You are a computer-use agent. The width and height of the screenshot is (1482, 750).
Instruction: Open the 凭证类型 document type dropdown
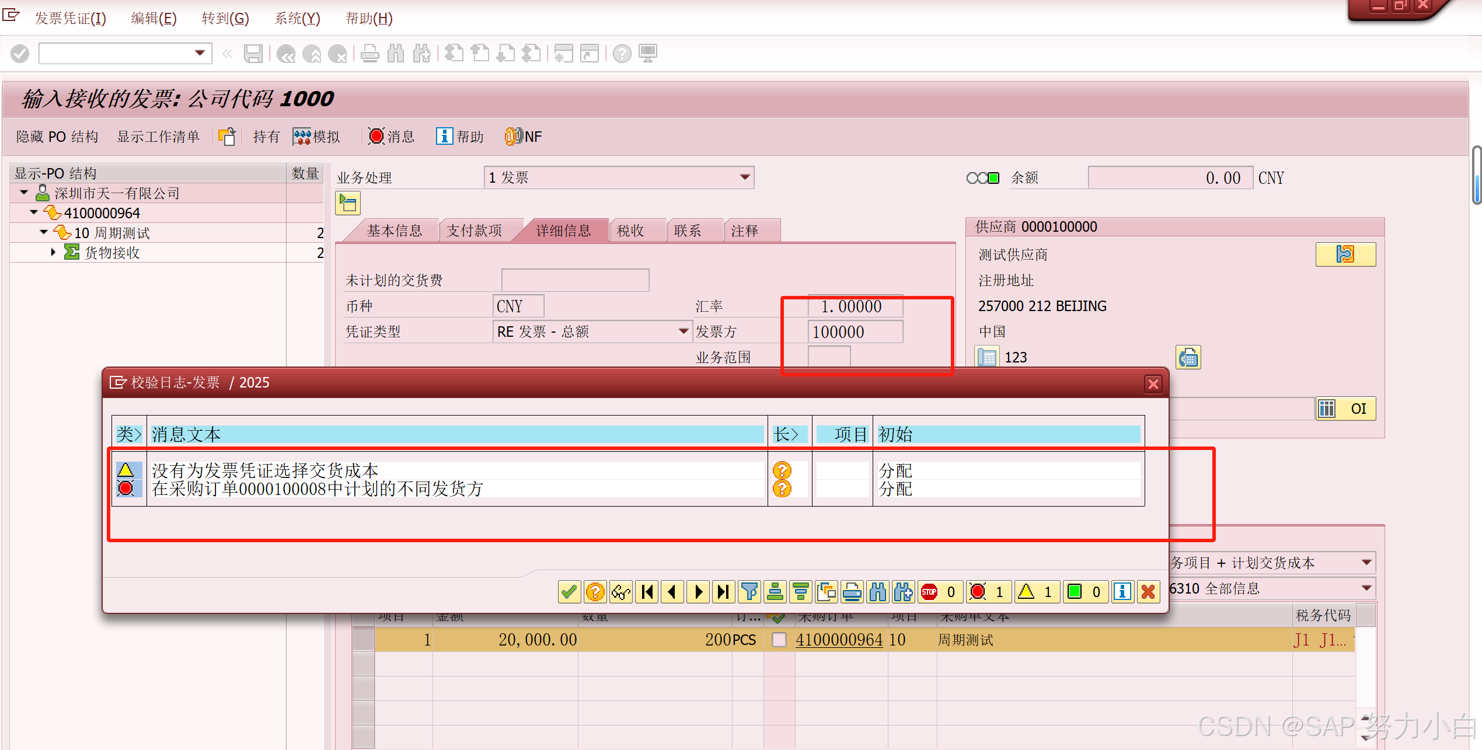[x=684, y=332]
